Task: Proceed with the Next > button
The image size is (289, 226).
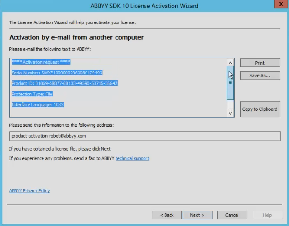Action: [197, 215]
